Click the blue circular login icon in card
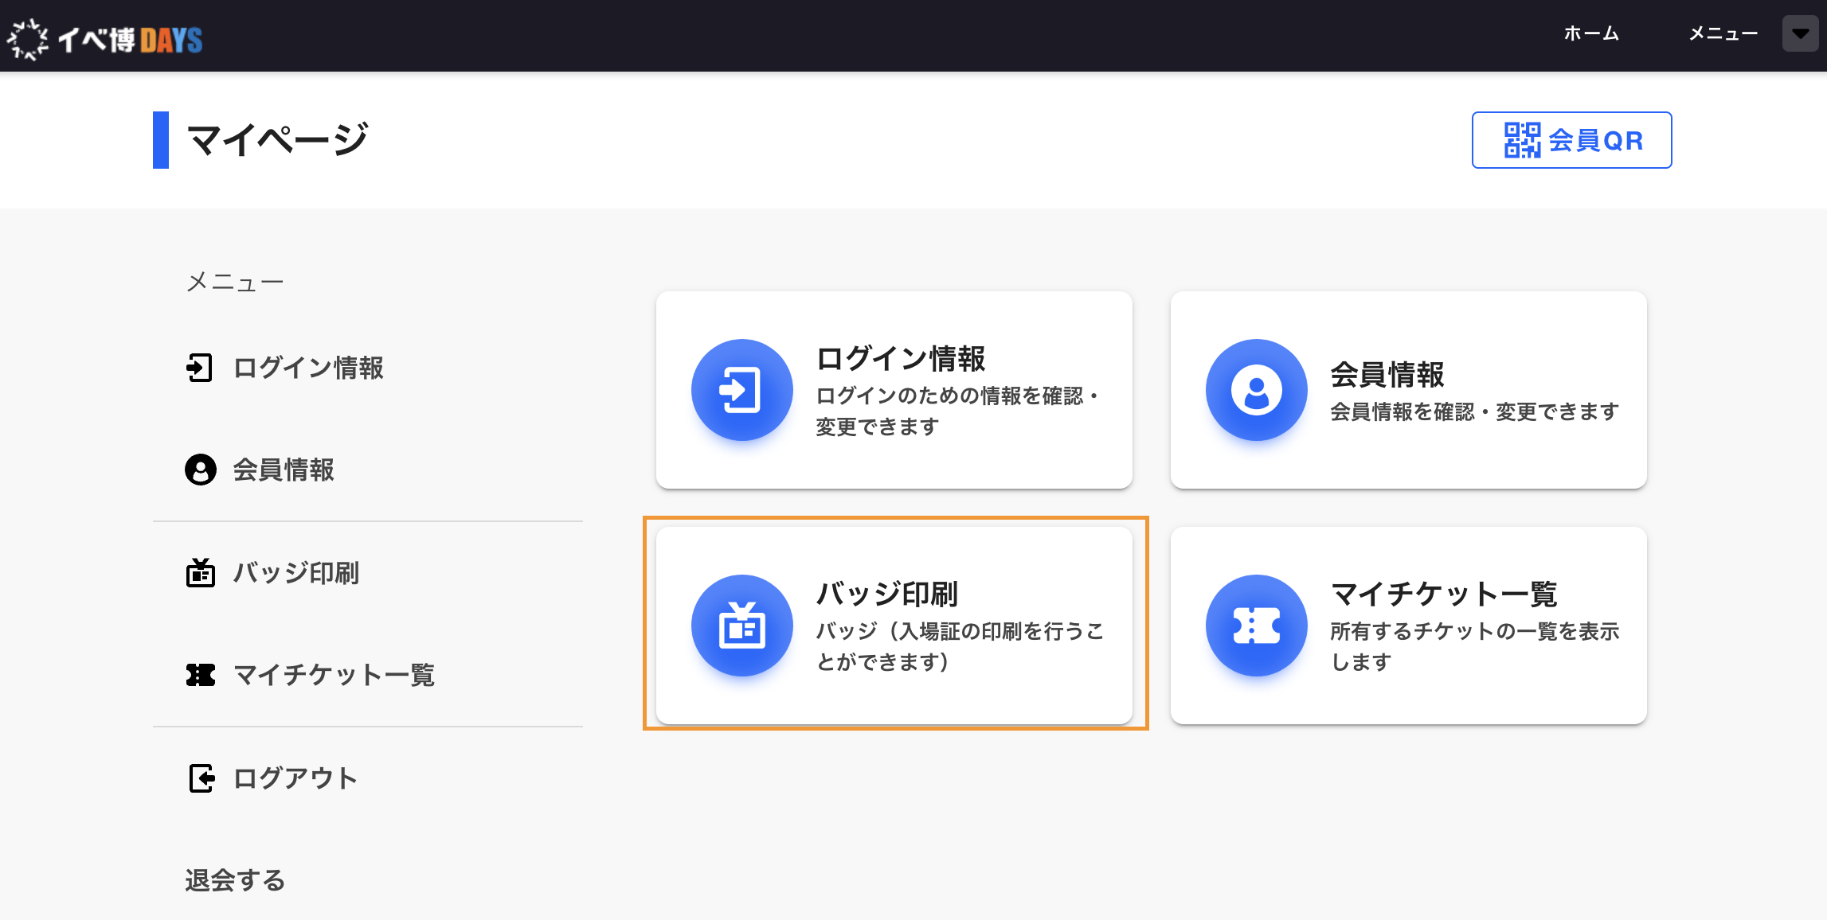This screenshot has height=920, width=1827. point(741,390)
